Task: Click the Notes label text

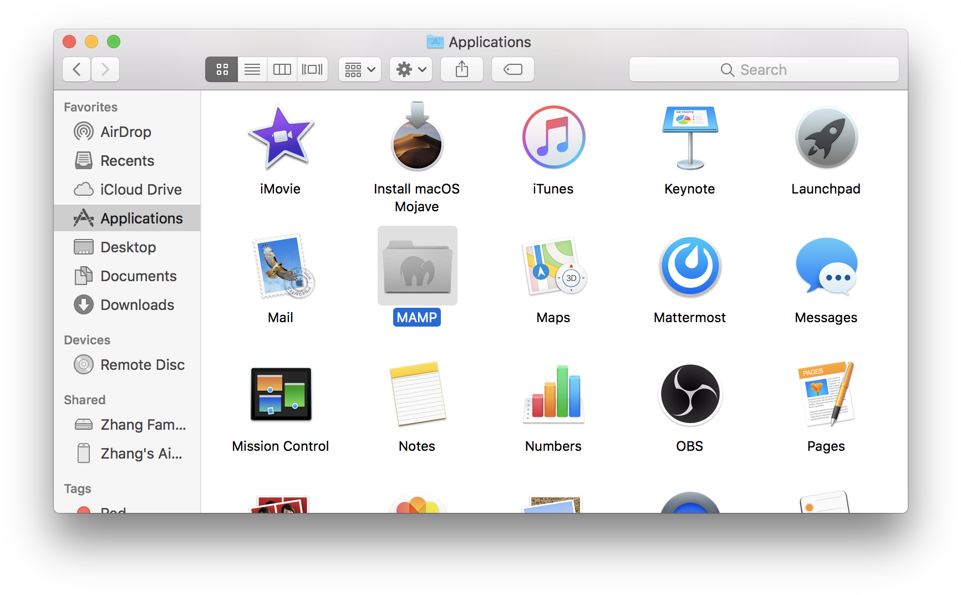Action: click(x=417, y=446)
